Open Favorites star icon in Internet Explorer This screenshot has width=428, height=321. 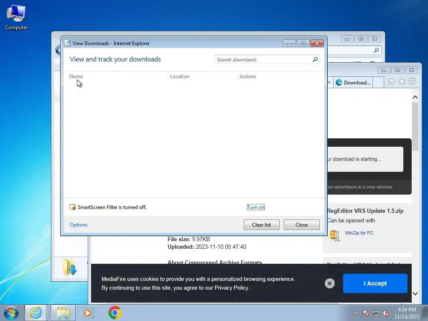click(402, 82)
